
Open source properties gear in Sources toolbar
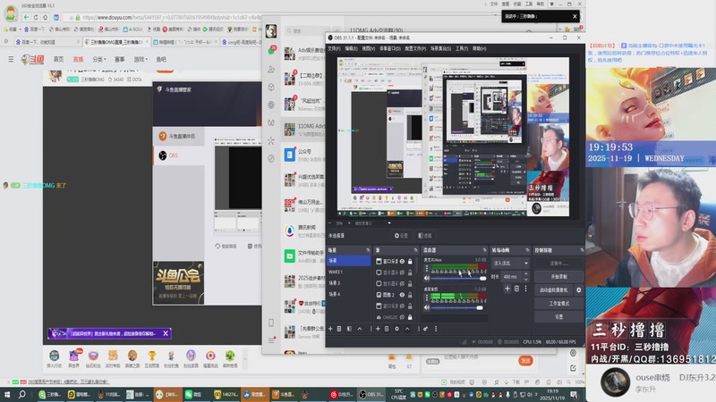(396, 329)
